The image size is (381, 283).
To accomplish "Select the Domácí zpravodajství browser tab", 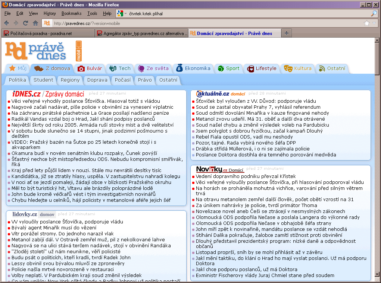I will click(235, 33).
